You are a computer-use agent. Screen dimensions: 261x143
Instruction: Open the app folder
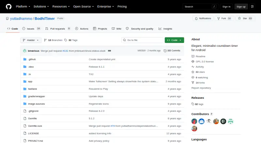[30, 82]
